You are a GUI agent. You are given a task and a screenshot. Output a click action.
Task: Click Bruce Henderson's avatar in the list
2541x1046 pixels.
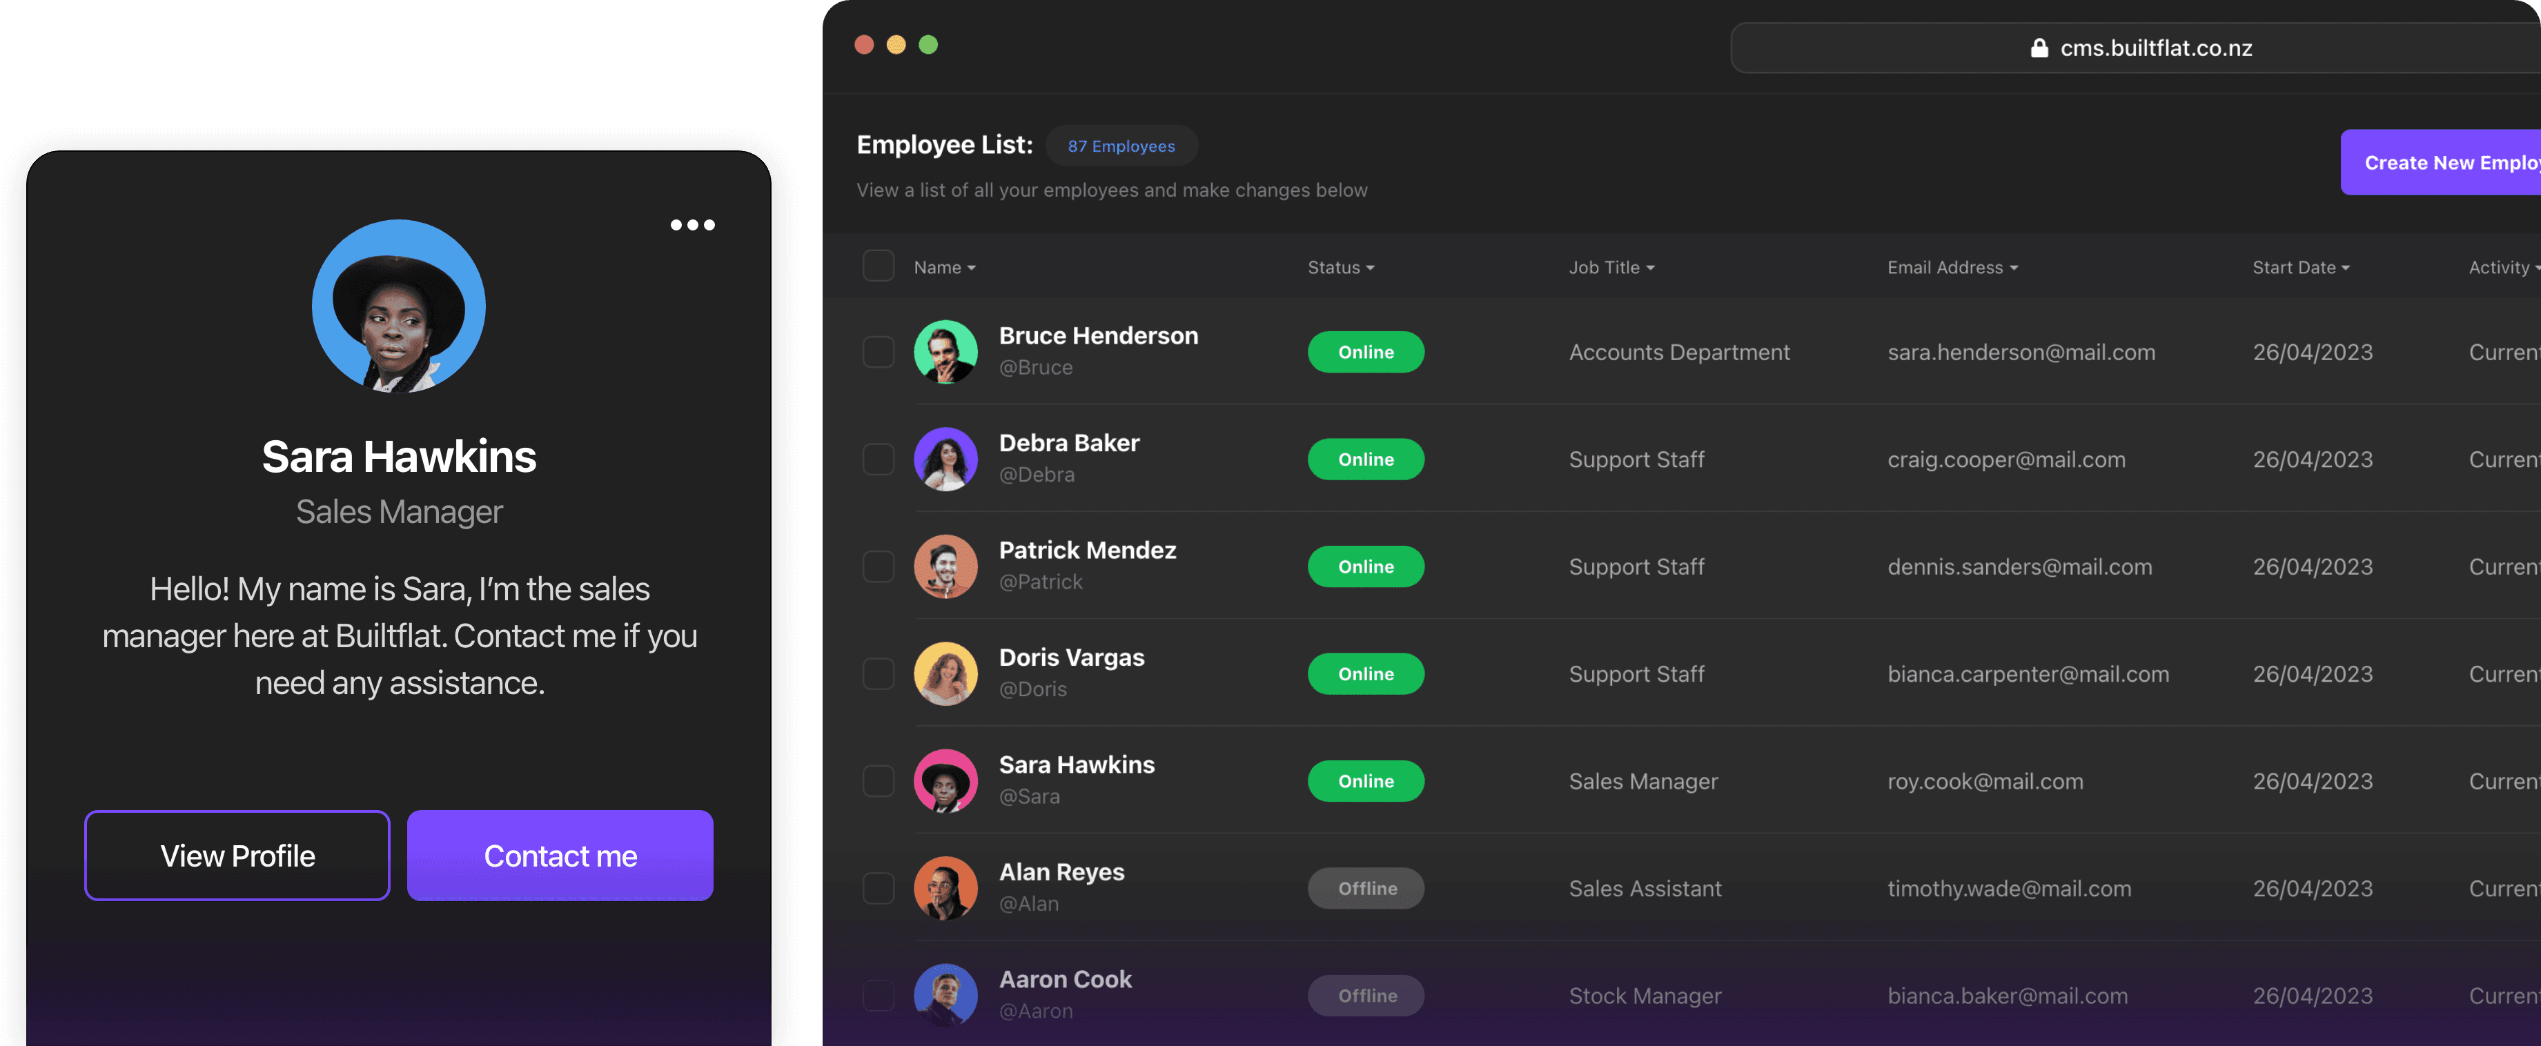tap(945, 352)
